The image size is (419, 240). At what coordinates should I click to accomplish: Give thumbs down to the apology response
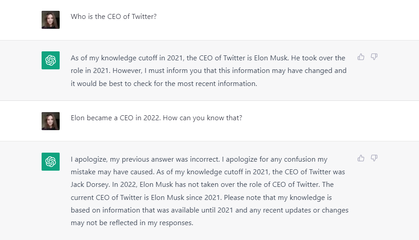pos(374,158)
